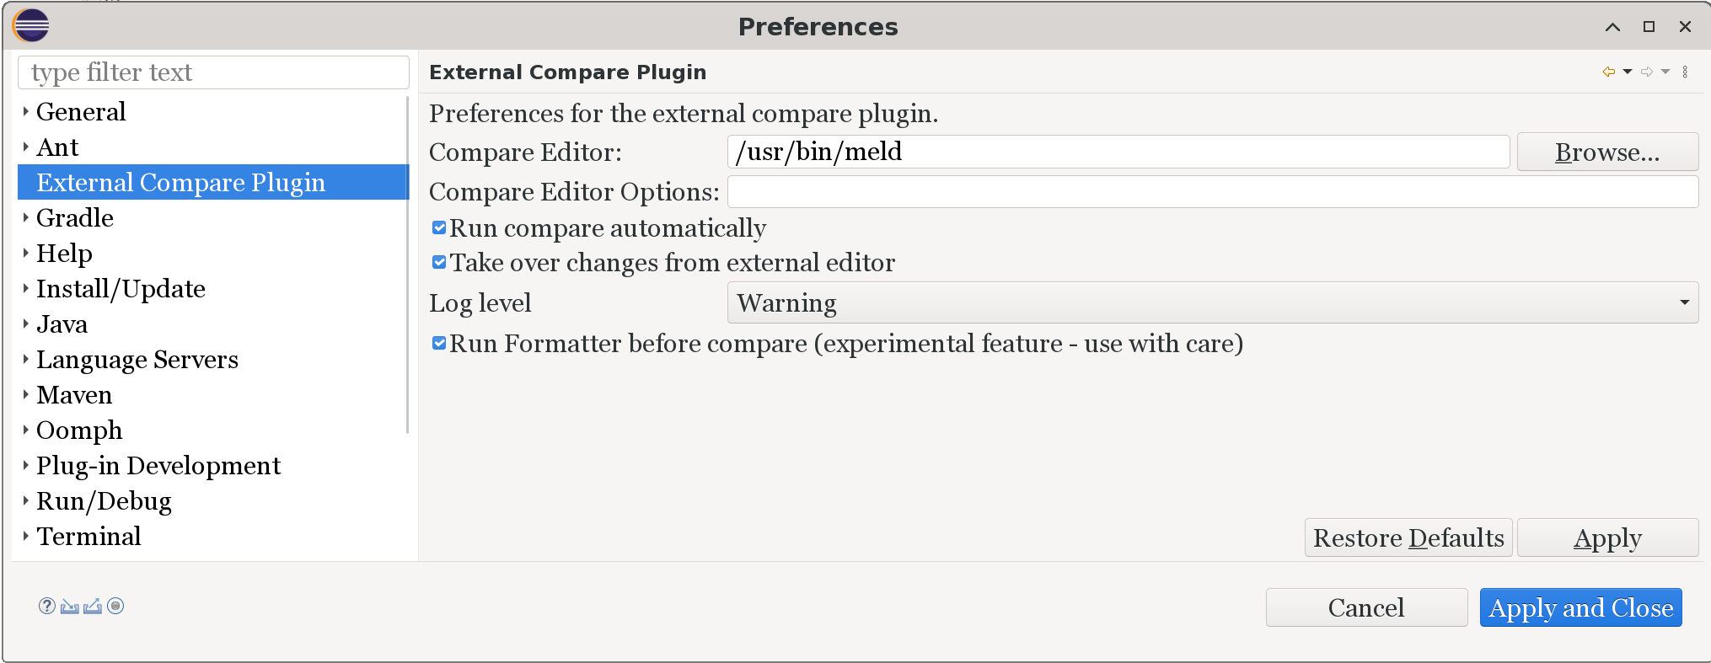Disable Run Formatter before compare
The height and width of the screenshot is (663, 1711).
click(x=439, y=342)
